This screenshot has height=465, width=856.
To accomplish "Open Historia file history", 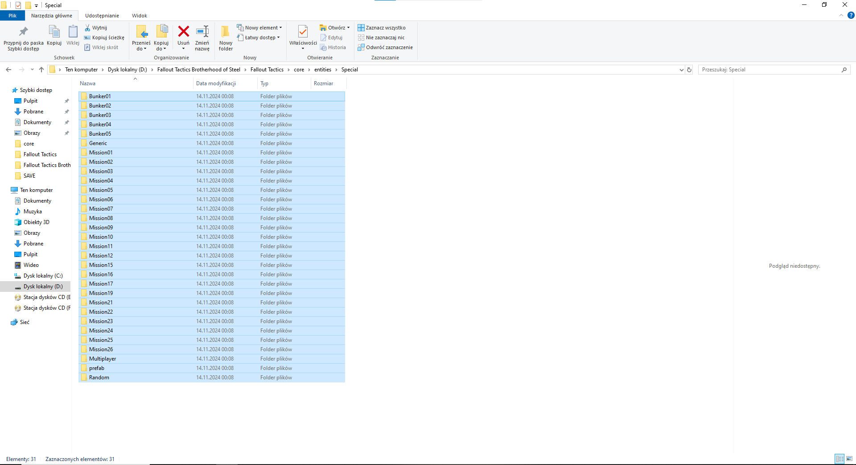I will [333, 47].
